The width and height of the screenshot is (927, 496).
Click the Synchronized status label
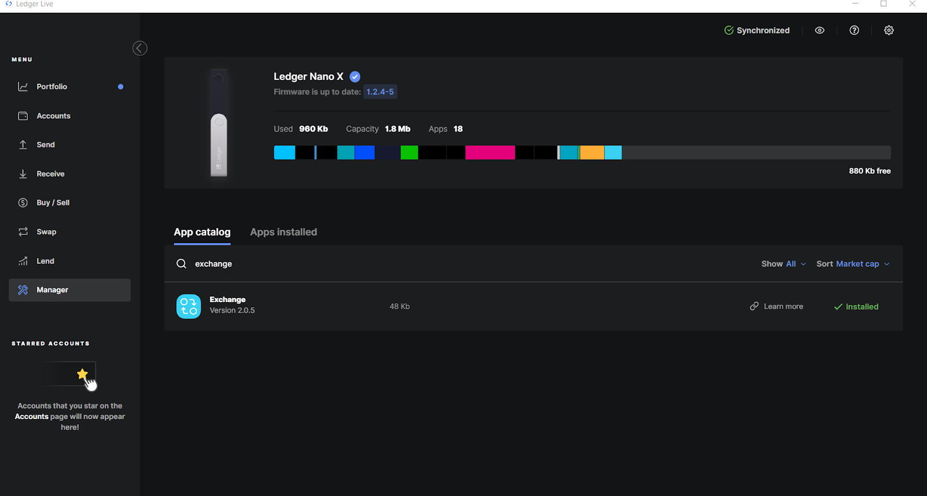pyautogui.click(x=763, y=30)
